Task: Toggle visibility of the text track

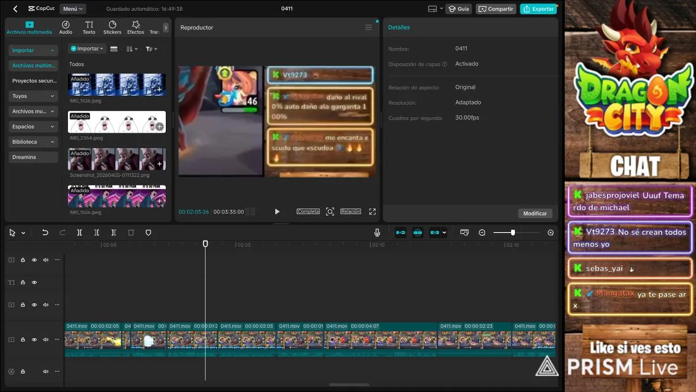Action: [x=34, y=283]
